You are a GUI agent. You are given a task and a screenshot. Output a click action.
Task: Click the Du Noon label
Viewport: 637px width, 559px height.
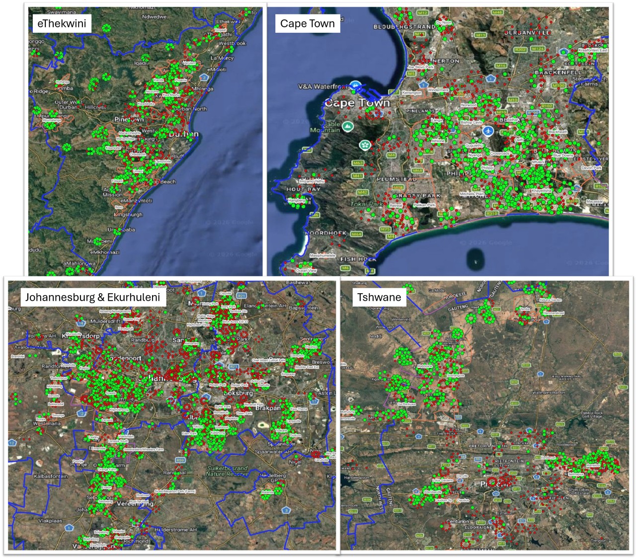[x=444, y=22]
